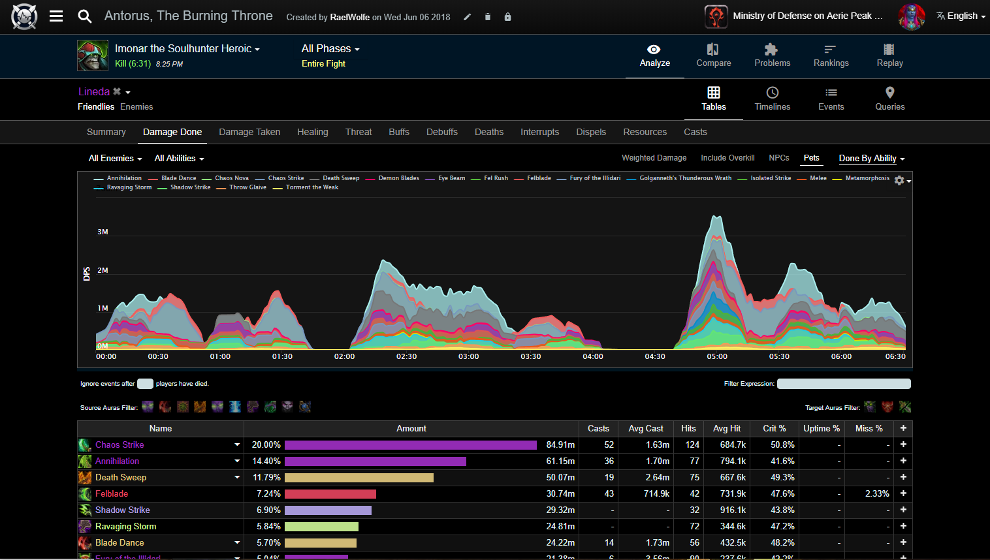Switch to the Interrupts tab
990x560 pixels.
(x=539, y=132)
